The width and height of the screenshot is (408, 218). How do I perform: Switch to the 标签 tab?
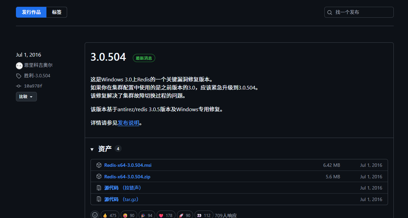tap(57, 12)
